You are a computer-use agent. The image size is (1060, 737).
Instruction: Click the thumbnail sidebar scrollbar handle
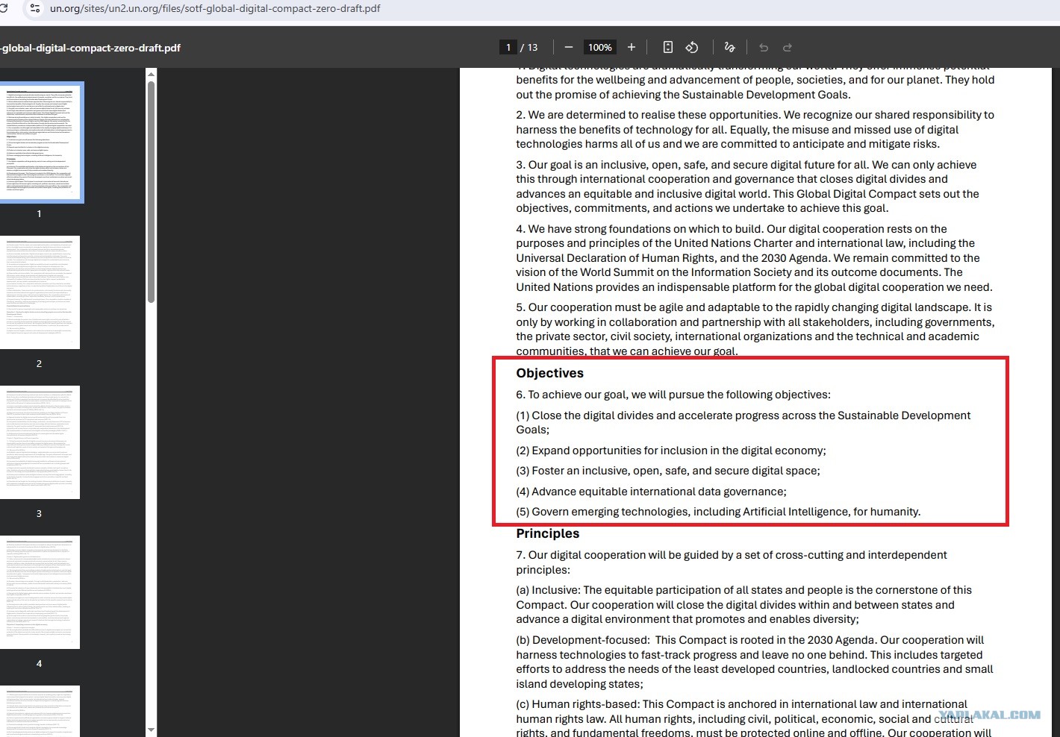click(x=151, y=191)
